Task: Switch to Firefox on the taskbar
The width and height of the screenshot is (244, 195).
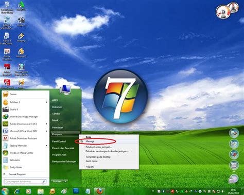Action: pos(99,191)
